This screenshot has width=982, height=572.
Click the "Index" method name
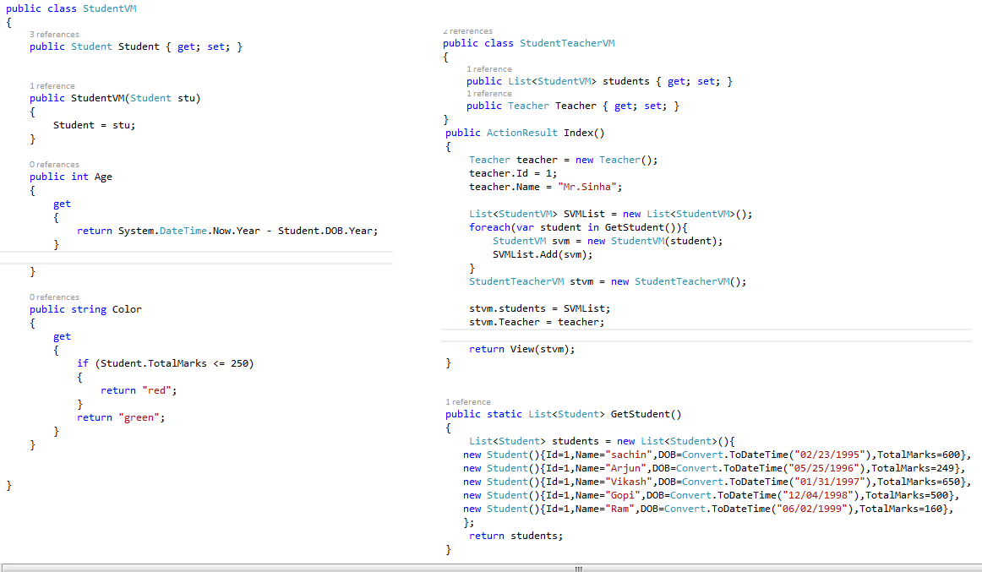pos(578,133)
